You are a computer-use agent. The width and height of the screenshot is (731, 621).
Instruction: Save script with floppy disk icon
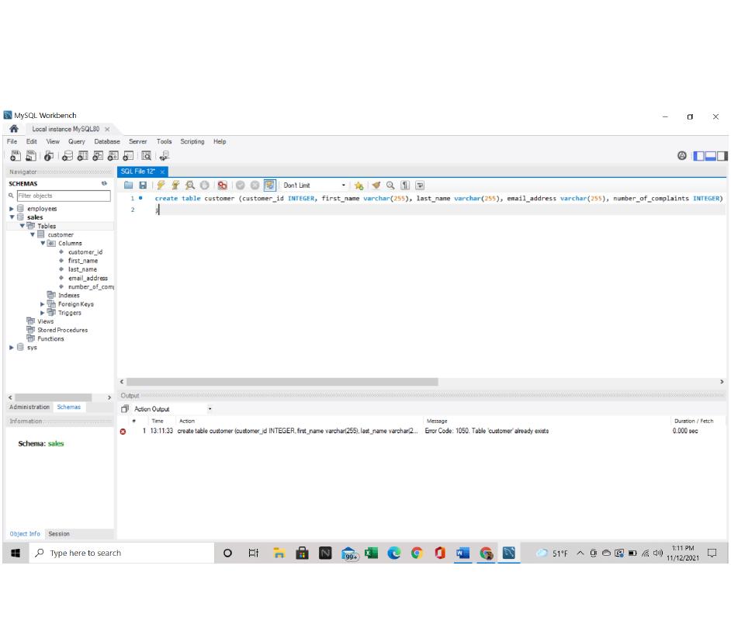click(143, 186)
